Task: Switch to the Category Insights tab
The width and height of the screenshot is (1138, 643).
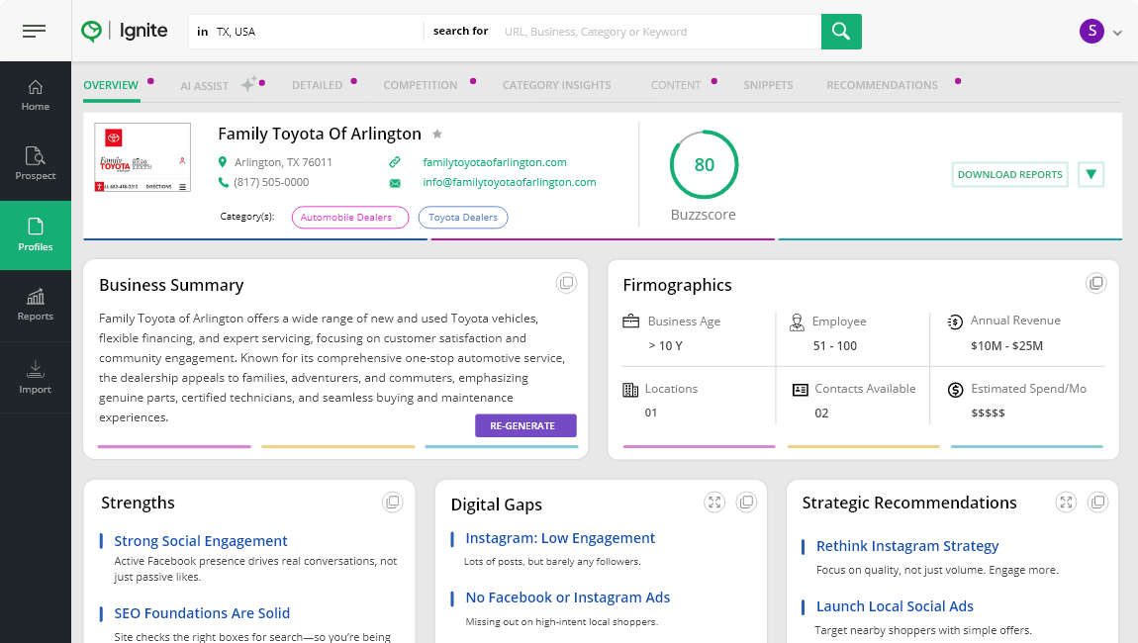Action: pos(557,85)
